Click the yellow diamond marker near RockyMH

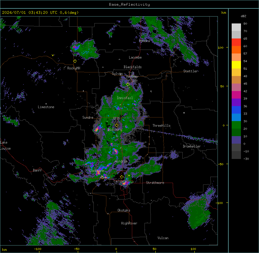pyautogui.click(x=75, y=61)
